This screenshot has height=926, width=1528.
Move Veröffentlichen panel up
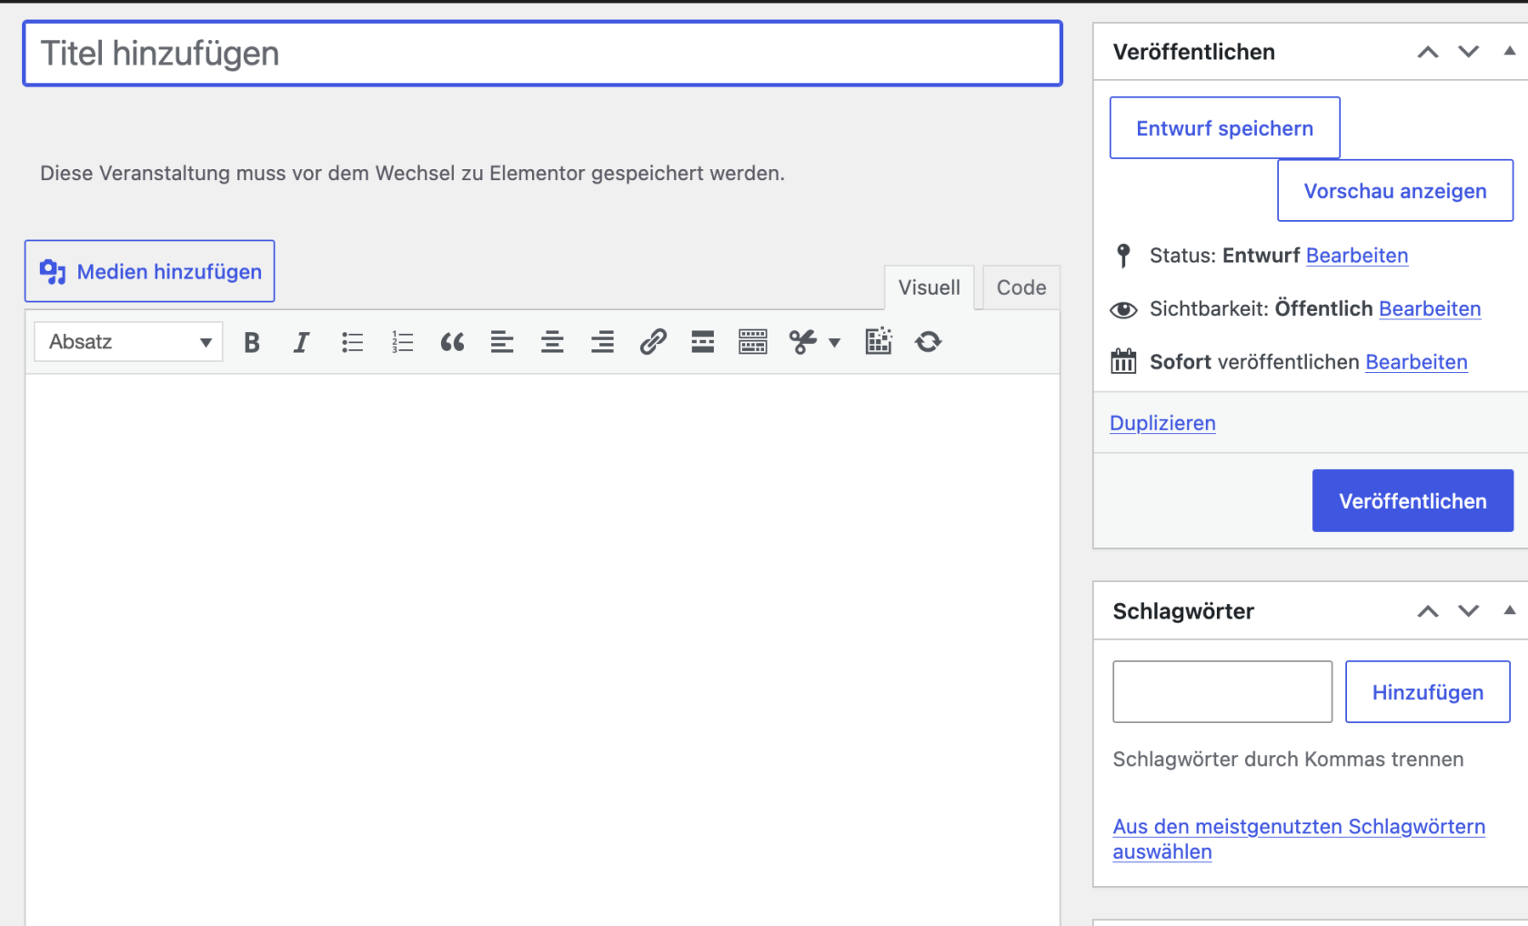(x=1428, y=52)
